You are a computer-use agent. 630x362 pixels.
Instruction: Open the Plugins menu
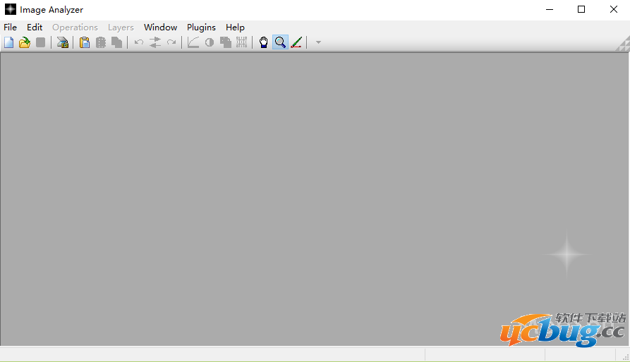click(x=201, y=28)
